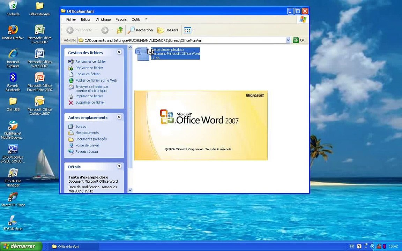
Task: Open EPSON File Manager shortcut
Action: pyautogui.click(x=13, y=177)
